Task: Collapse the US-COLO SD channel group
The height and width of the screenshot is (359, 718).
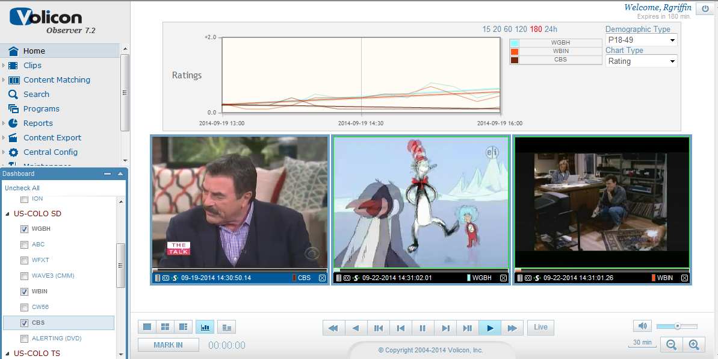Action: point(6,213)
